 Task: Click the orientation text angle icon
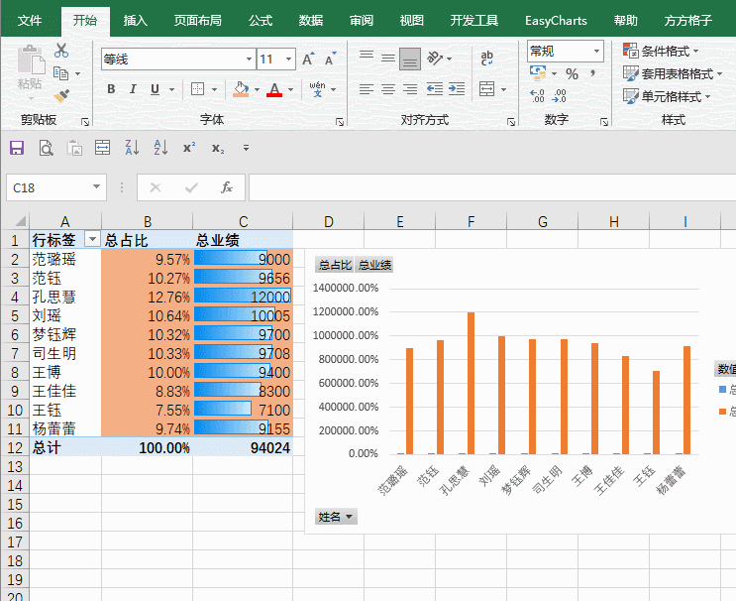[x=434, y=59]
